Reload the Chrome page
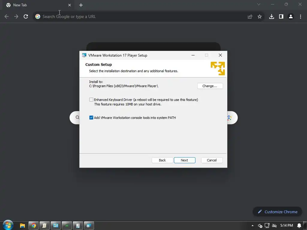The height and width of the screenshot is (230, 307). [x=26, y=17]
